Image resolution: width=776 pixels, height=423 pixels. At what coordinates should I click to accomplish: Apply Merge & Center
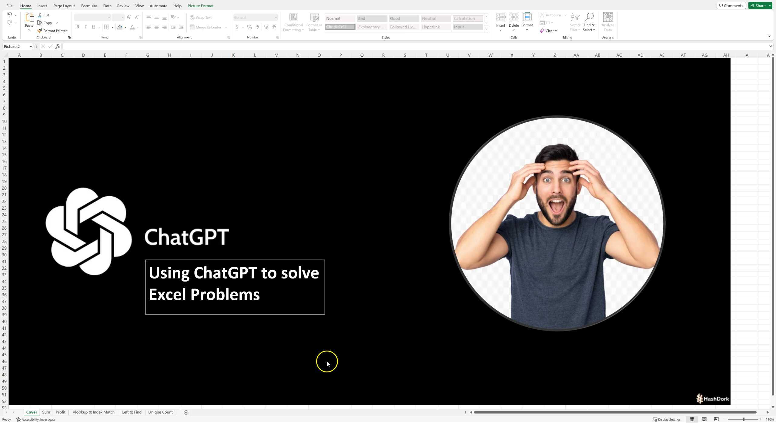[208, 27]
